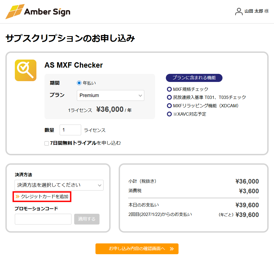Click the bullet icon beside 民放連搬入基準 T031、T035チェック
This screenshot has width=274, height=262.
(x=169, y=97)
